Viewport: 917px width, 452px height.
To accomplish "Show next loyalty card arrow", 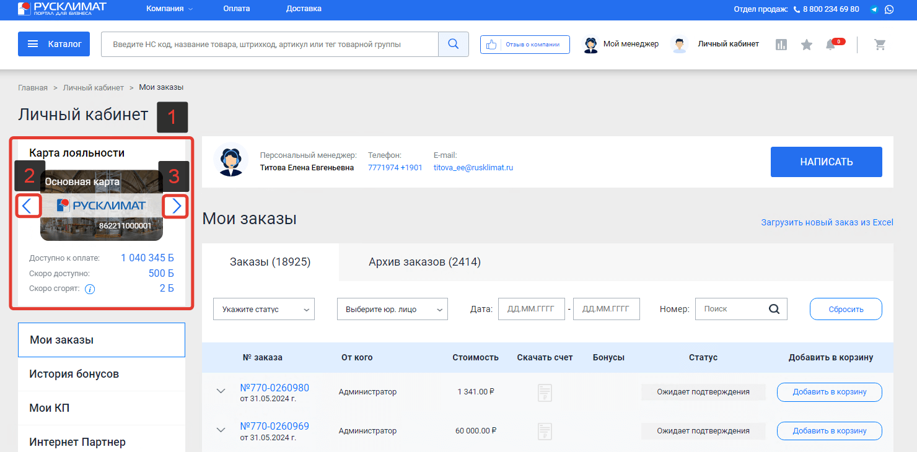I will pyautogui.click(x=176, y=206).
